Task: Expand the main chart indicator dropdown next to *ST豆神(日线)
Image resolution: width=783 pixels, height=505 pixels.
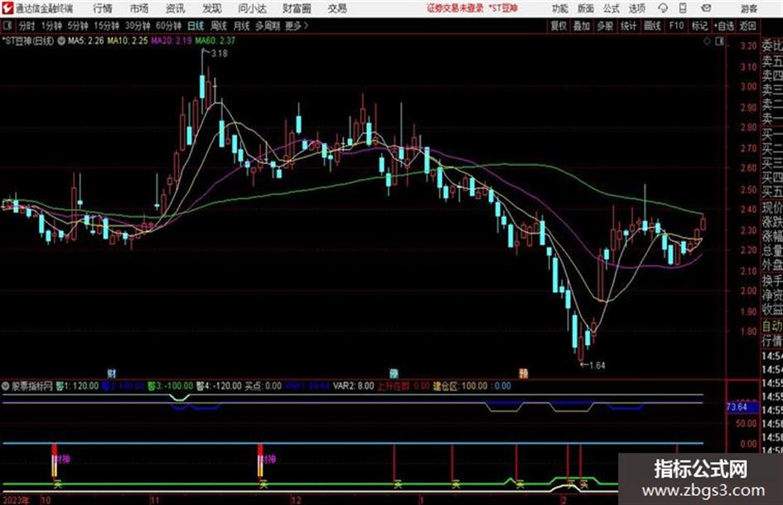Action: pyautogui.click(x=61, y=41)
